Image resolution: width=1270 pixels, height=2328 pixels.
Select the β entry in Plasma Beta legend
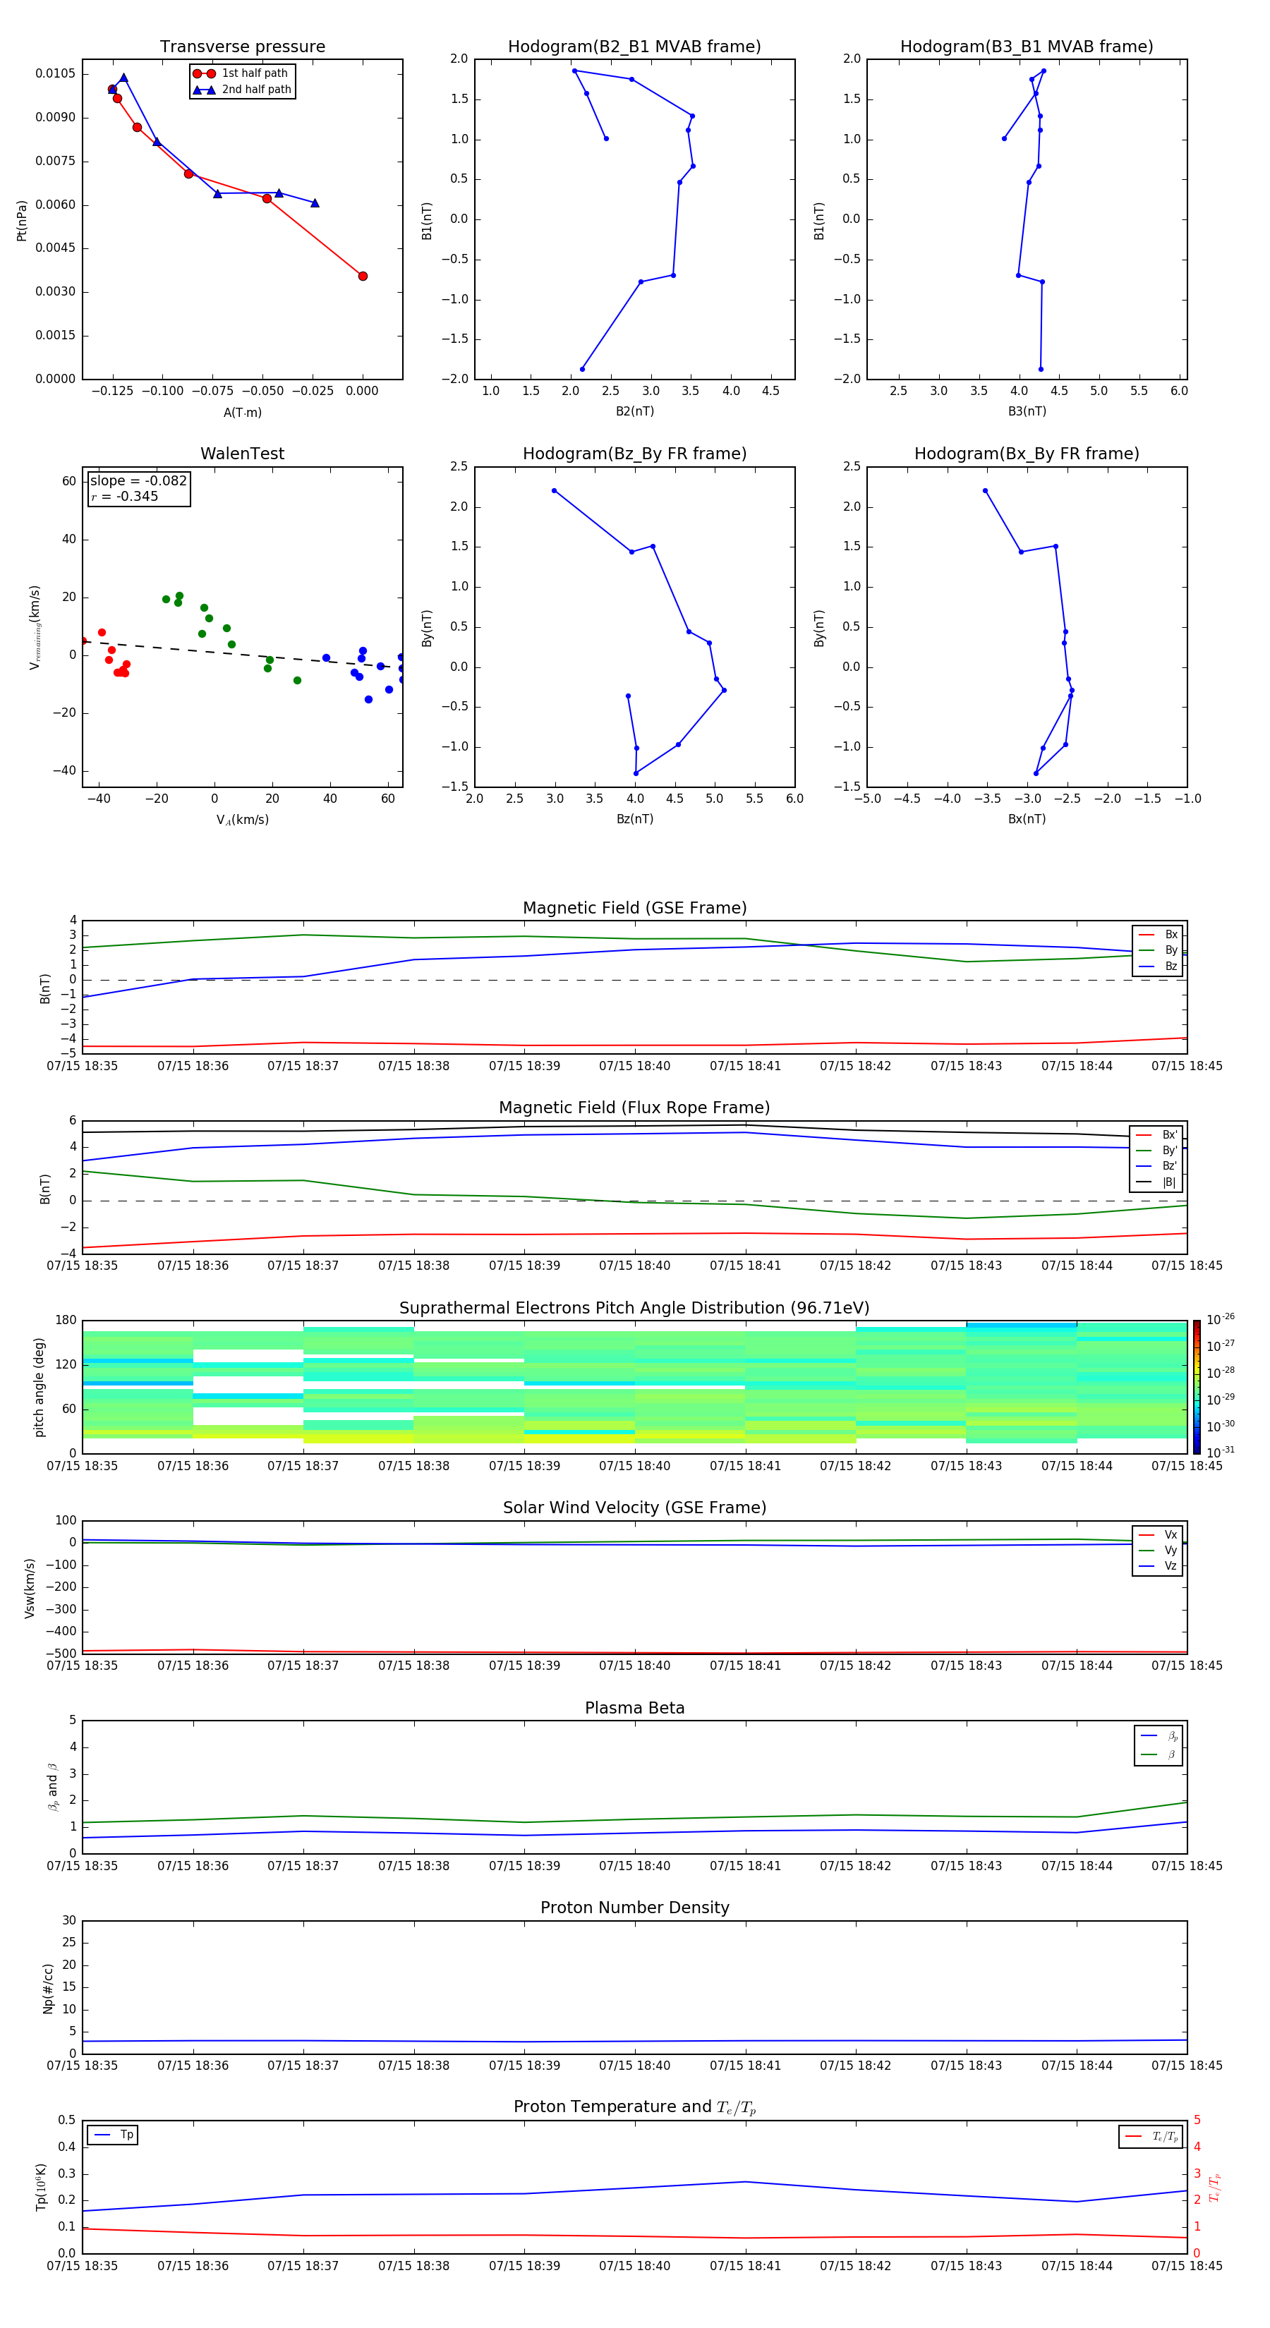point(1159,1754)
